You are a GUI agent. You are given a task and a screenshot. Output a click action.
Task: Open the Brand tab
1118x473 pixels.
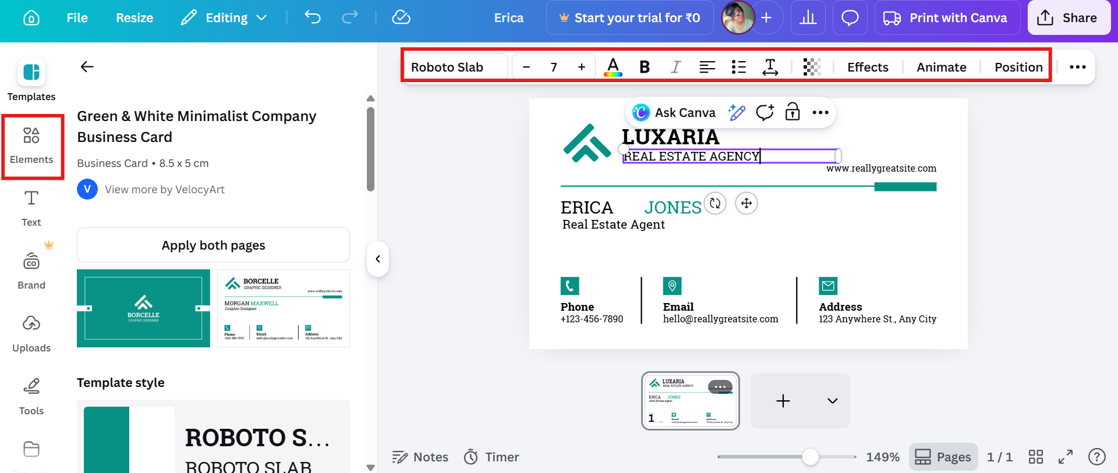click(x=31, y=271)
